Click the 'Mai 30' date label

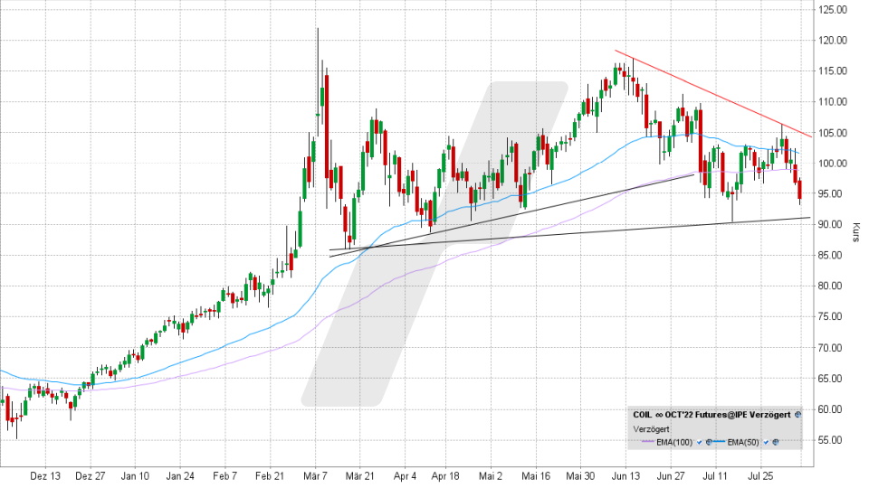580,476
